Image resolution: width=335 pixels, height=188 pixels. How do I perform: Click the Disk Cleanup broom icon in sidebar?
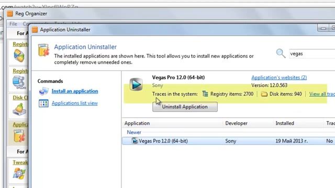tap(19, 109)
